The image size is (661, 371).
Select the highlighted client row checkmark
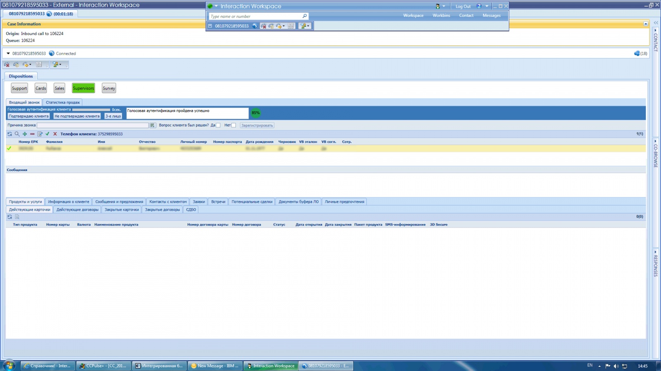click(9, 148)
